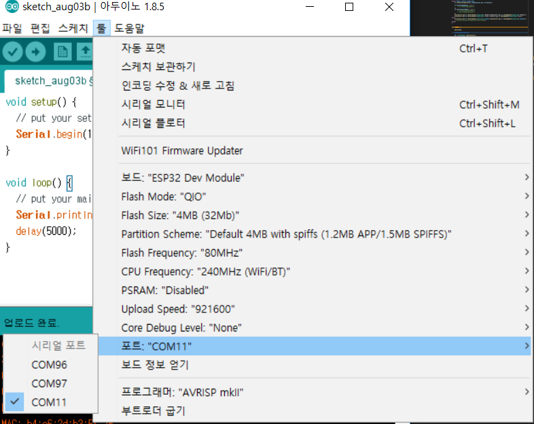Click the Serial.println code line

(x=54, y=215)
